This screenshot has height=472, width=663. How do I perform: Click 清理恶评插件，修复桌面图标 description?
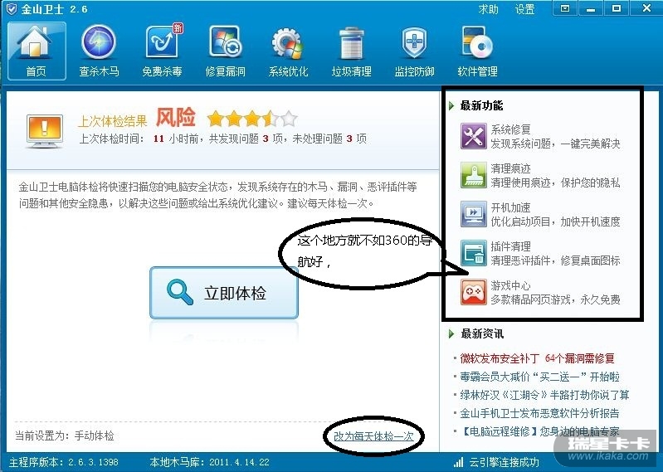[x=555, y=260]
